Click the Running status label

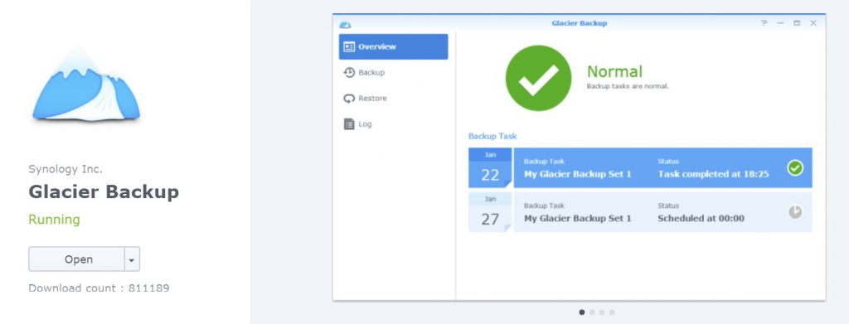point(54,220)
